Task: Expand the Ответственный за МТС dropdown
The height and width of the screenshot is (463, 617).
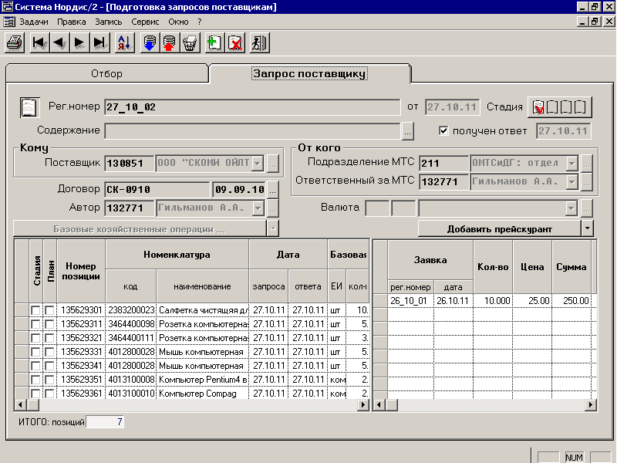Action: point(571,181)
